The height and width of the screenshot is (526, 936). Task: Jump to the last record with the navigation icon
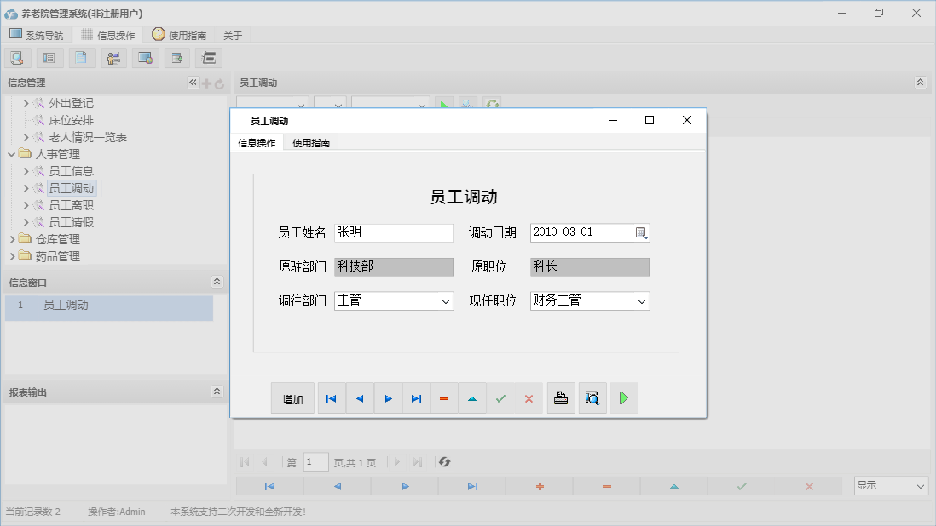tap(416, 397)
